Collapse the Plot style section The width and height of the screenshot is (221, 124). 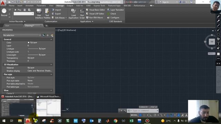(51, 74)
